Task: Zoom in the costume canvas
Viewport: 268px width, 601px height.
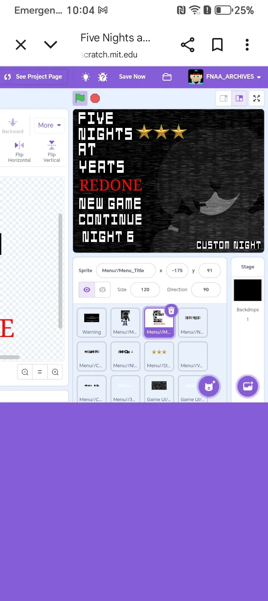Action: click(55, 372)
